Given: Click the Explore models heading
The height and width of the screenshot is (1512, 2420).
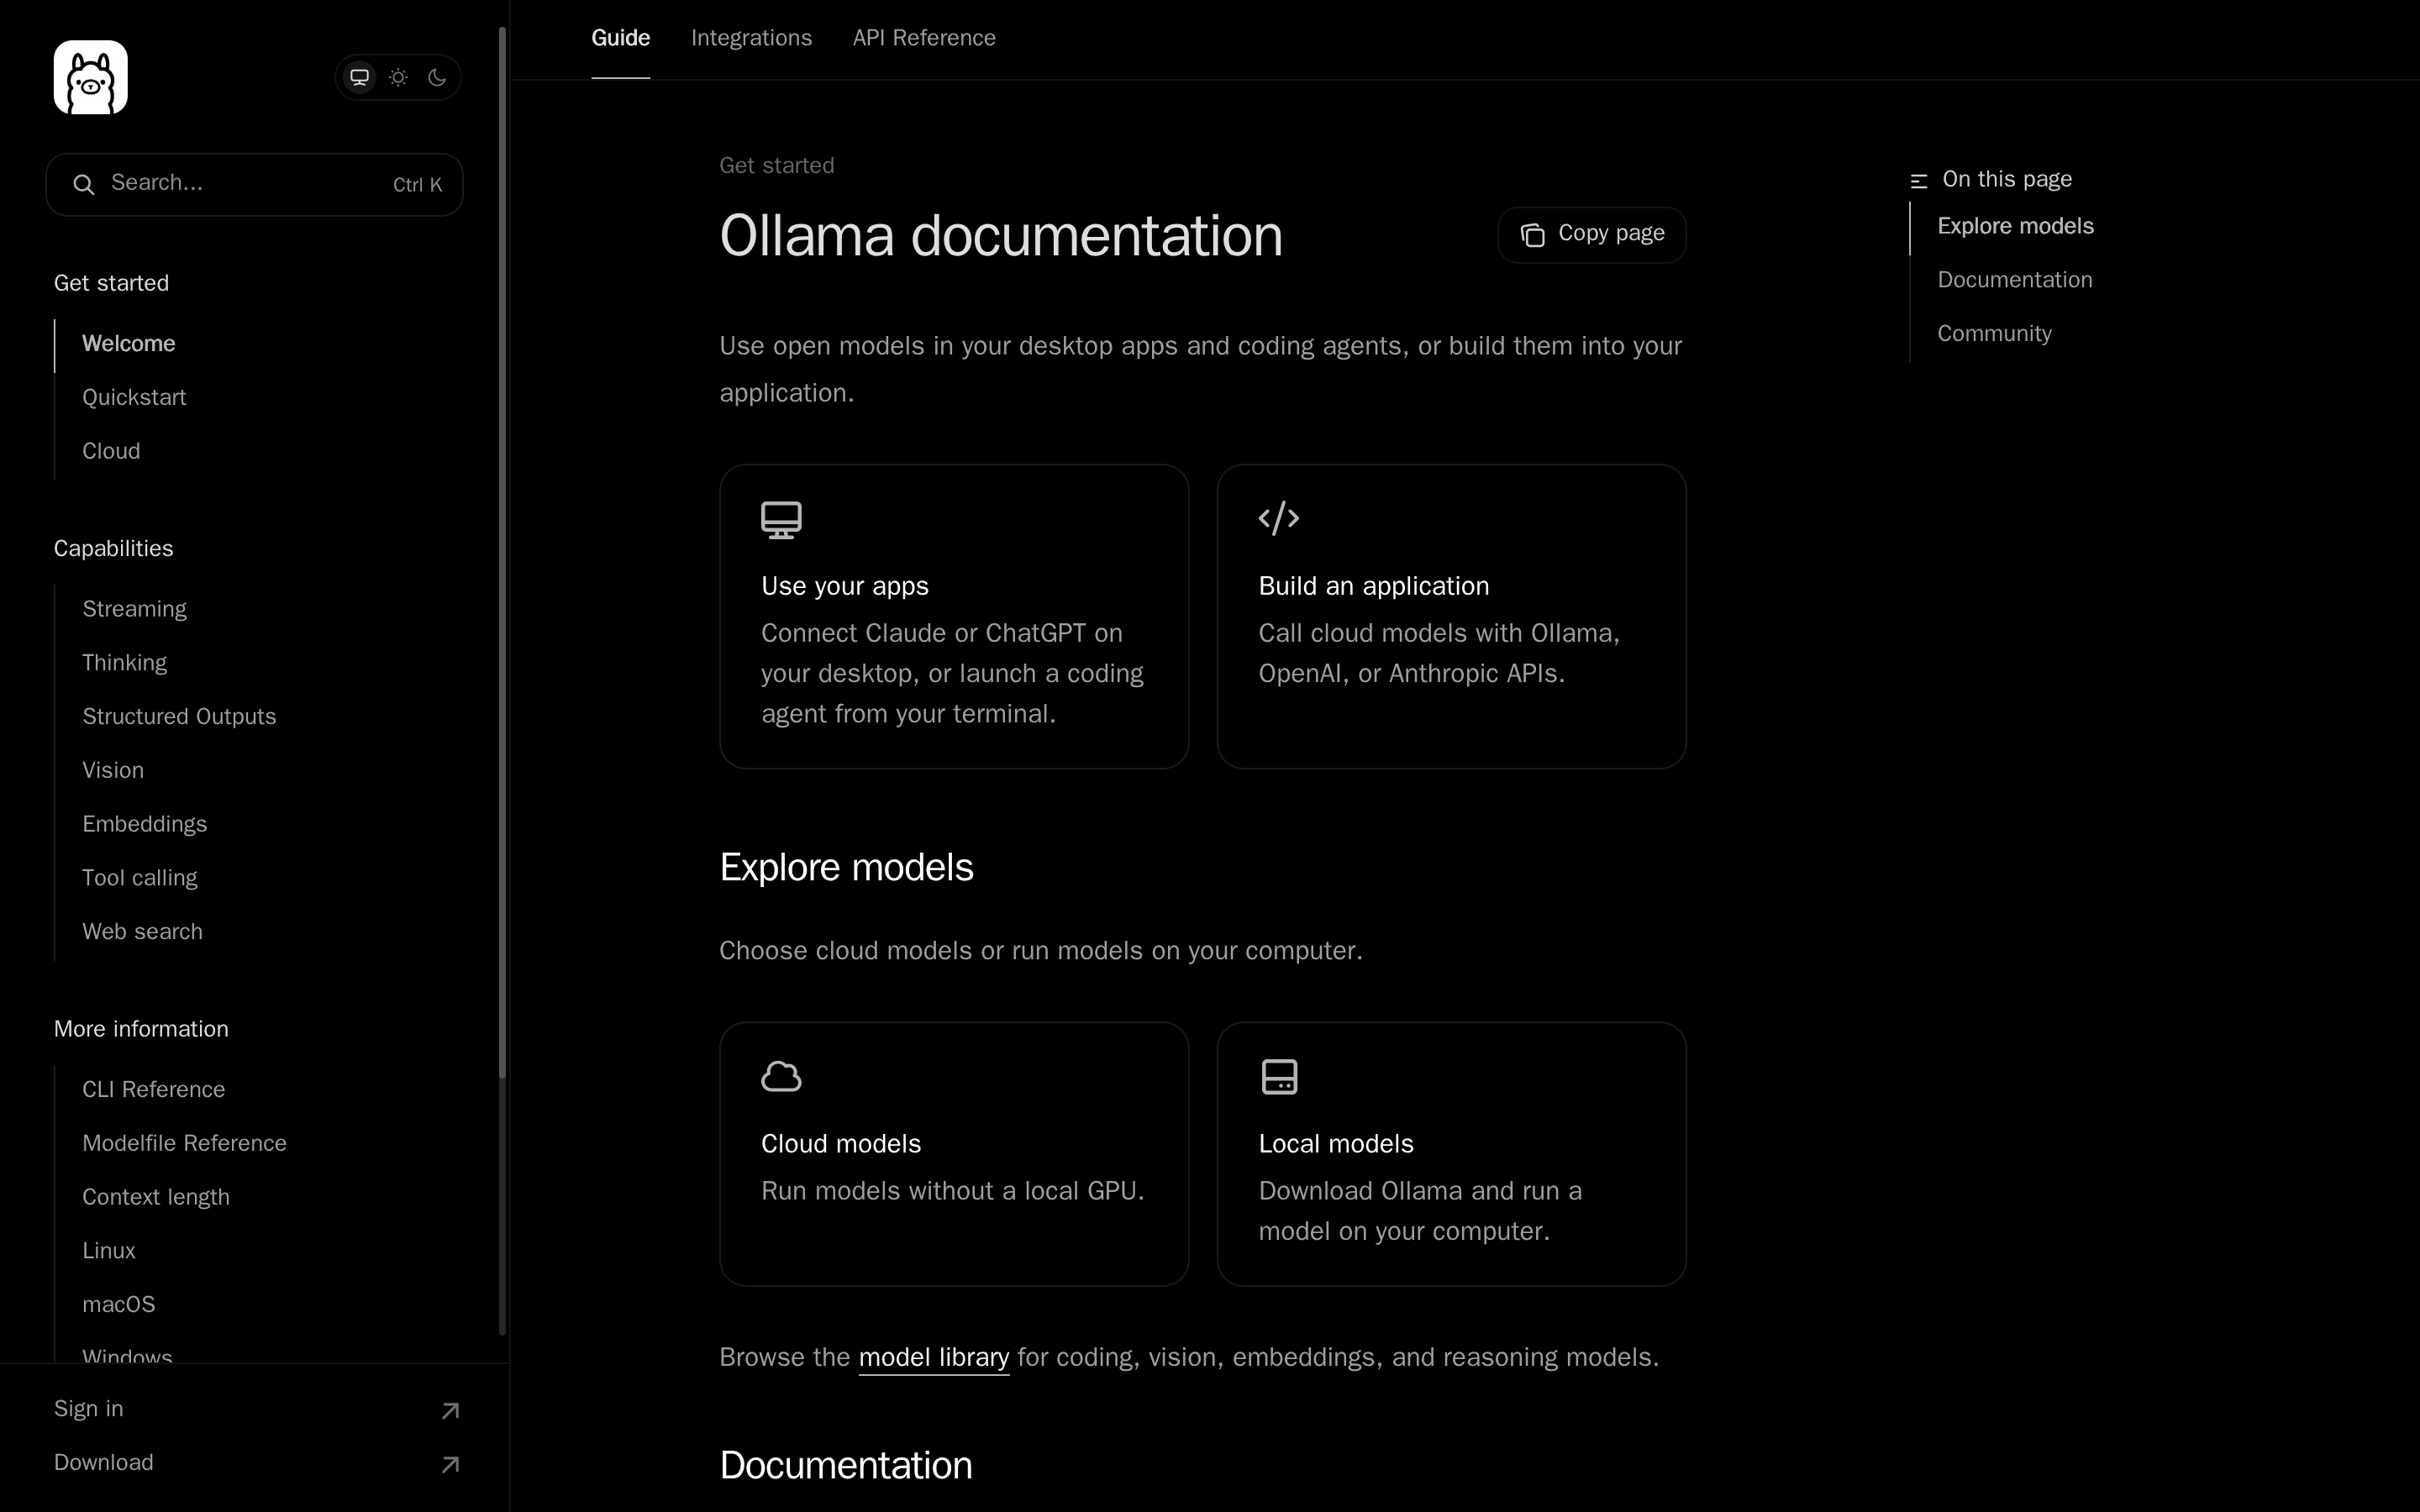Looking at the screenshot, I should tap(846, 868).
